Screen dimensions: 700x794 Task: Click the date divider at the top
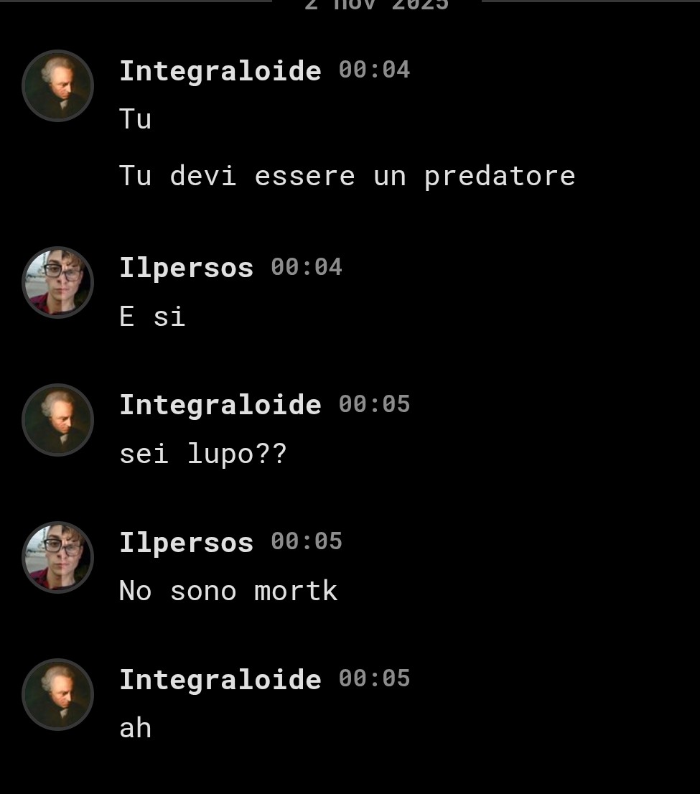(x=376, y=5)
